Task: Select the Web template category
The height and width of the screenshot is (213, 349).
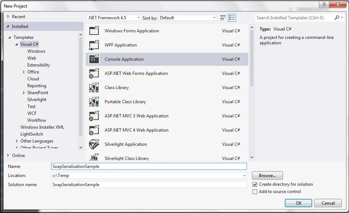Action: (32, 58)
